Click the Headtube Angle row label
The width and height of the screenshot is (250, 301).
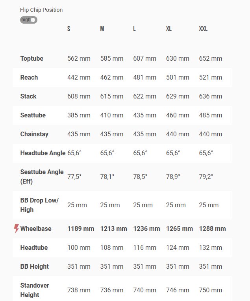tap(43, 153)
